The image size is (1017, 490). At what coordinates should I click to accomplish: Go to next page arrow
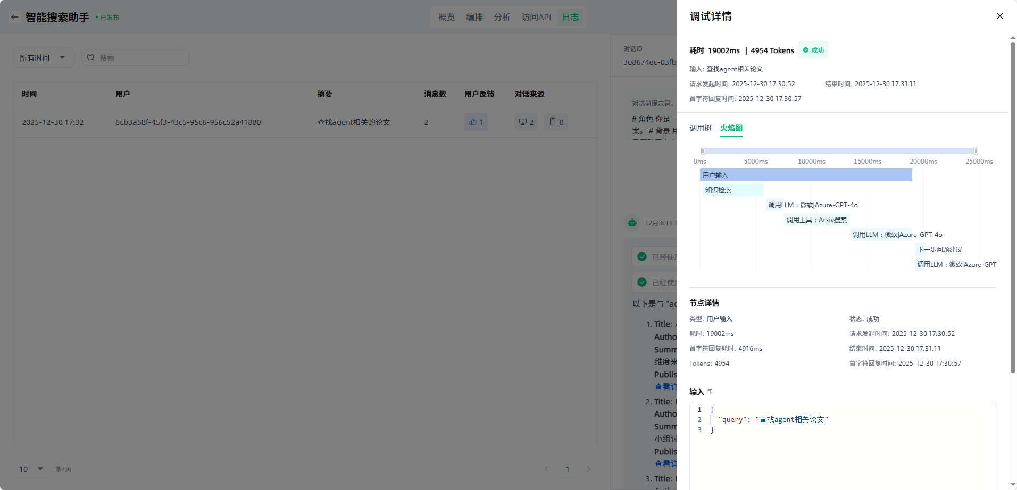[x=588, y=469]
